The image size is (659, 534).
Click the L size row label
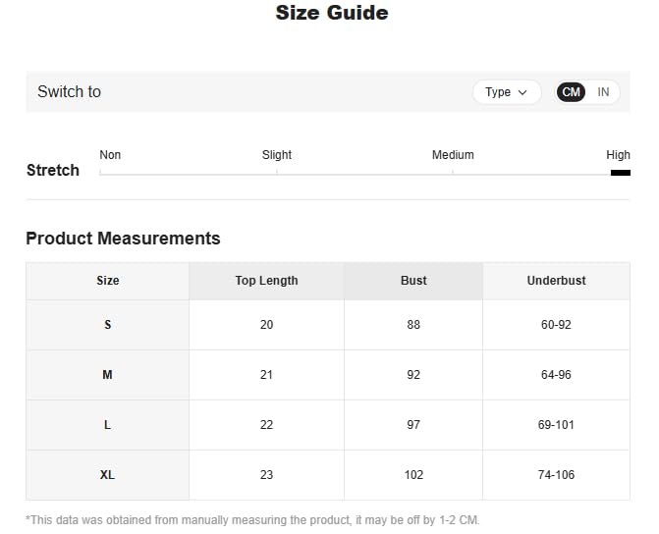(108, 425)
